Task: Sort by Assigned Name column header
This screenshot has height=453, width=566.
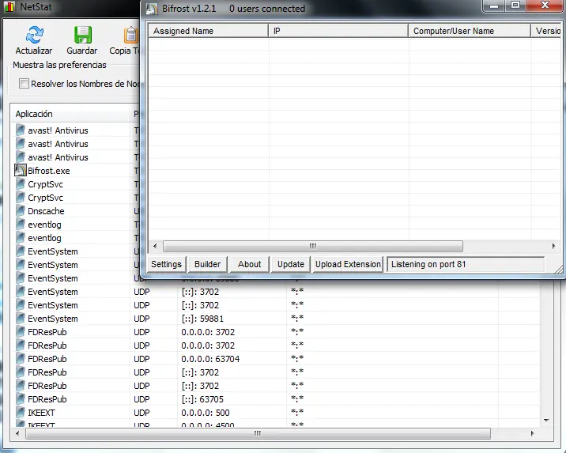Action: pos(208,31)
